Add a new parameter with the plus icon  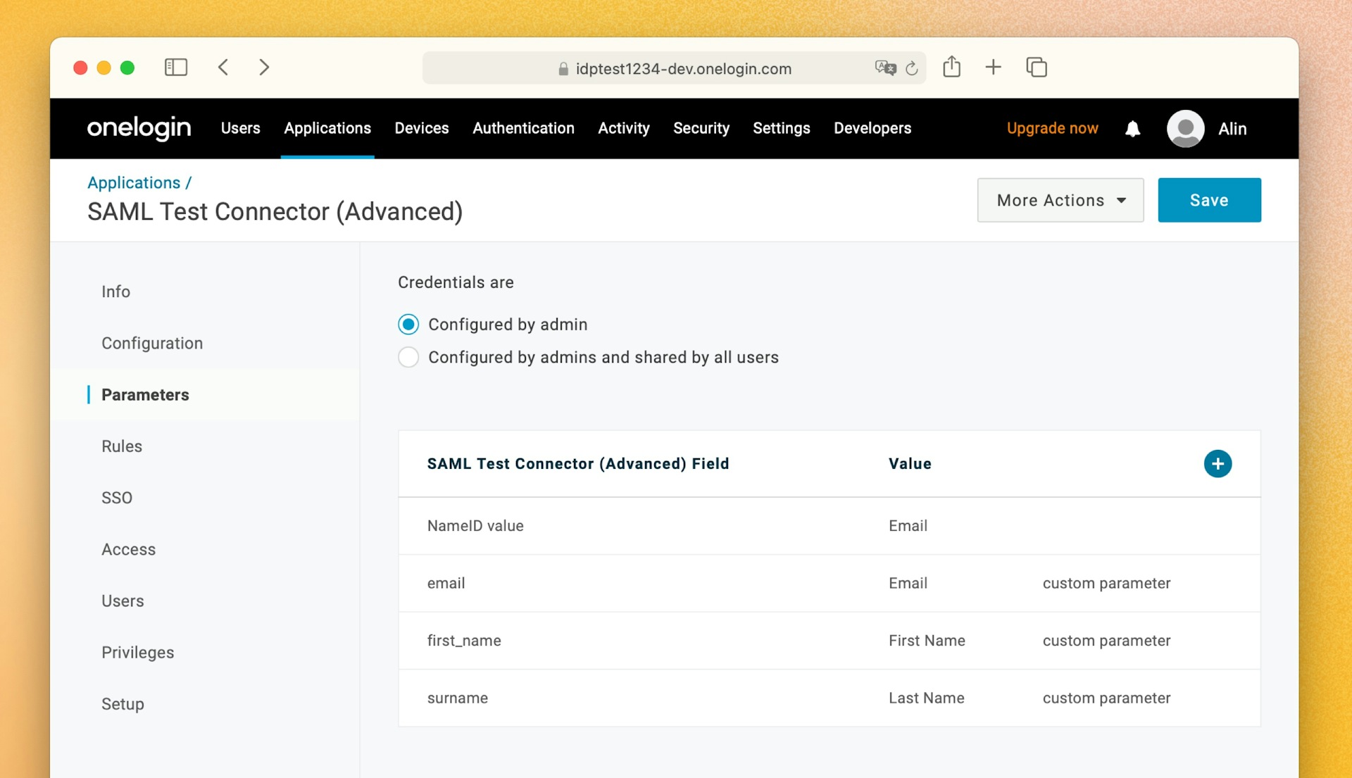coord(1218,463)
